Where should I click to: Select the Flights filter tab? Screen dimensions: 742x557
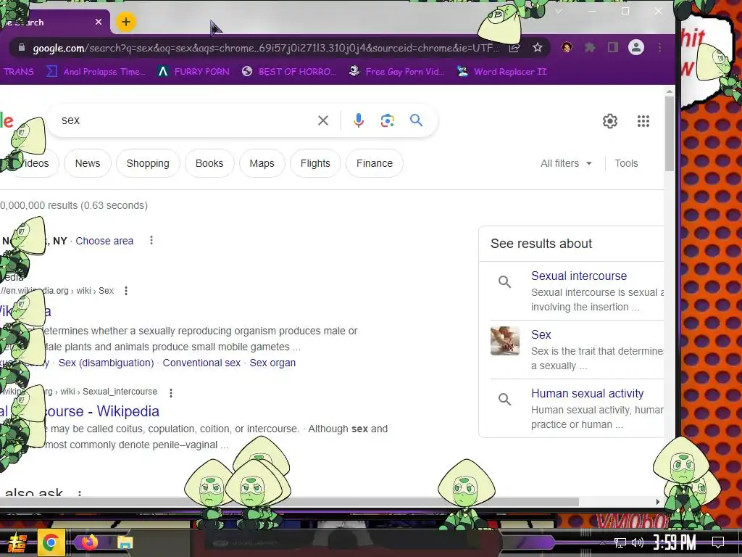coord(315,163)
